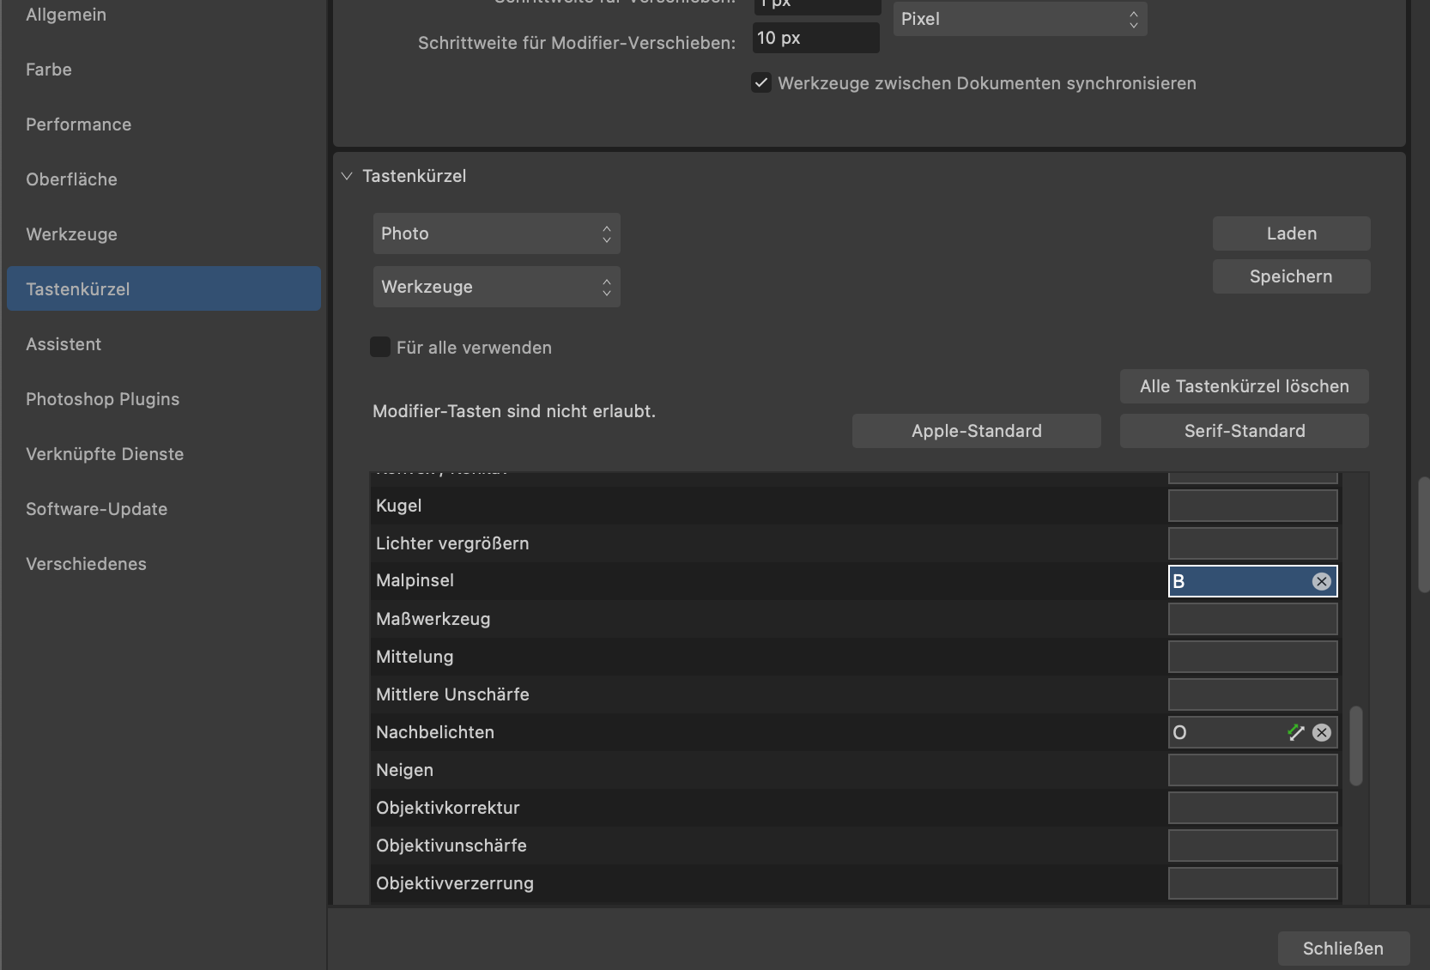
Task: Clear the Nachbelichten shortcut with its X icon
Action: pyautogui.click(x=1322, y=732)
